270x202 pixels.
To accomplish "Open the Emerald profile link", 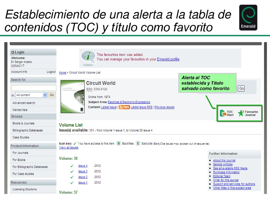I will point(168,59).
